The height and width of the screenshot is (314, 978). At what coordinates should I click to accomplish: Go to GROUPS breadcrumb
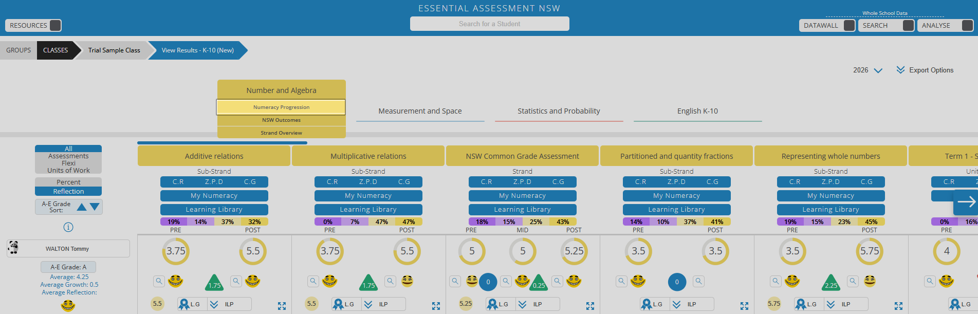tap(19, 50)
